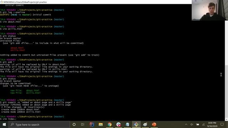This screenshot has height=128, width=228.
Task: Click the 'vim index.' command line
Action: [8, 119]
